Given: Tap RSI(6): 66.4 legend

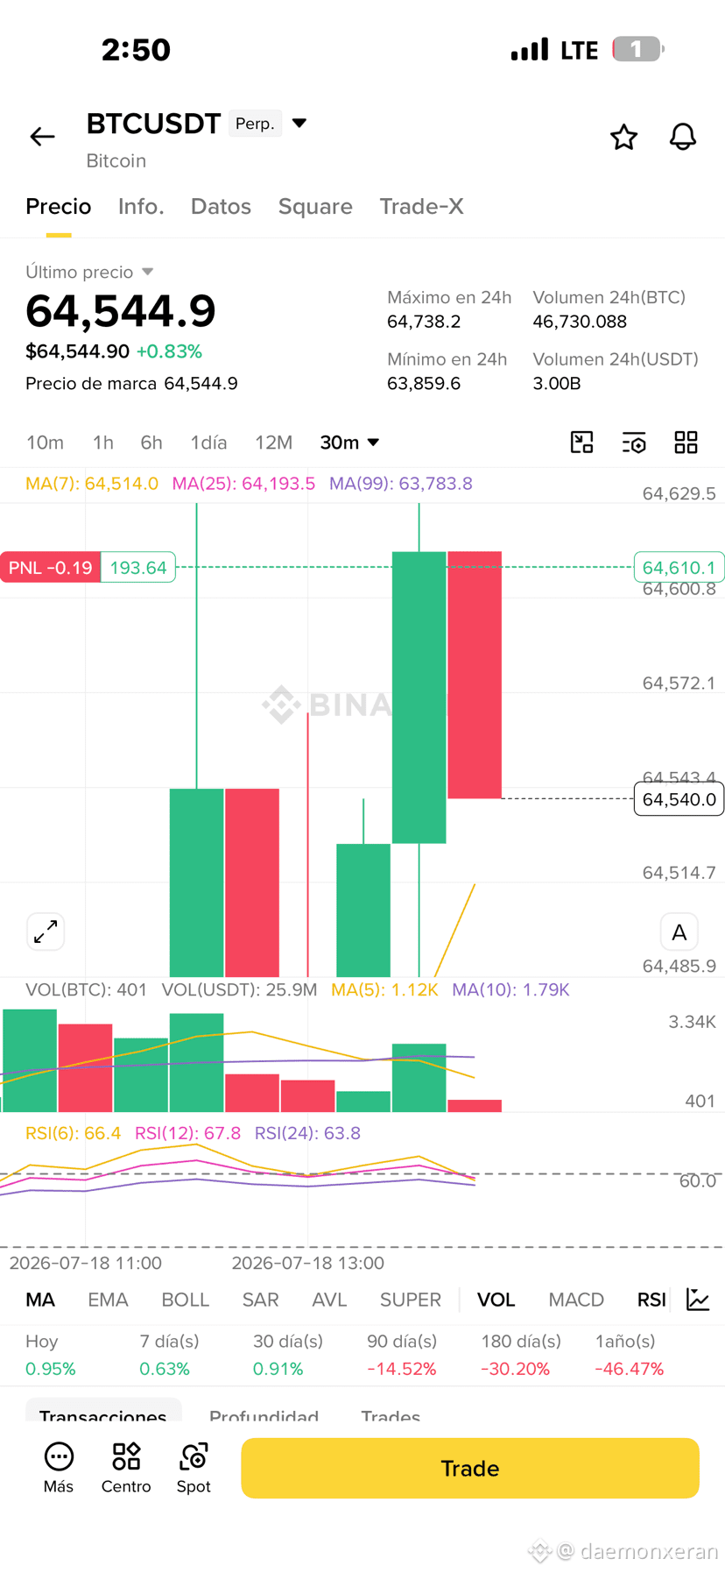Looking at the screenshot, I should tap(74, 1133).
